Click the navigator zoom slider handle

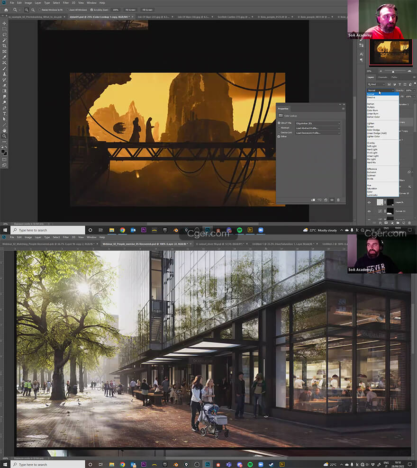click(x=393, y=72)
